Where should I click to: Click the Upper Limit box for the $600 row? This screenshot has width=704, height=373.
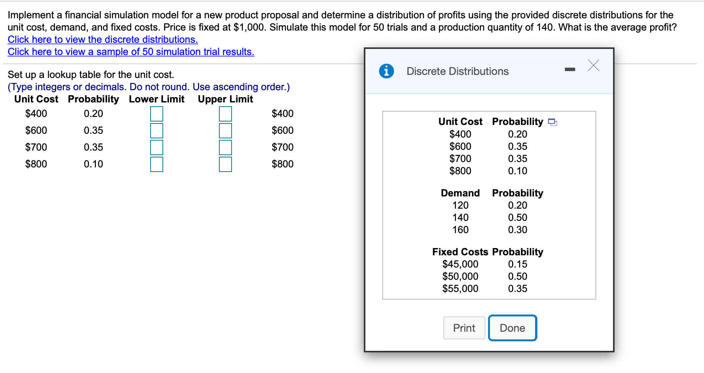pos(225,130)
